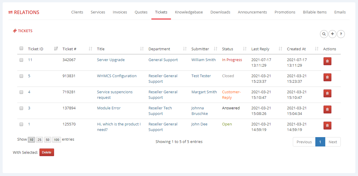
Task: Switch to the Invoices tab
Action: point(120,12)
